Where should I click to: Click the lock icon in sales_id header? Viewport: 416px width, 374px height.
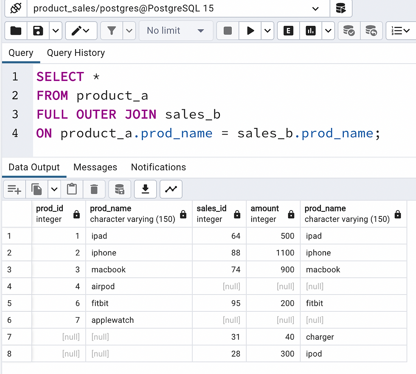(x=237, y=214)
